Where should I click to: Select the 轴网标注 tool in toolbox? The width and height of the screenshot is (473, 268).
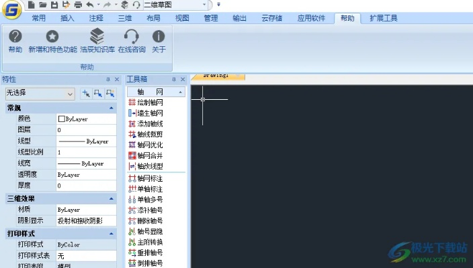tap(149, 178)
